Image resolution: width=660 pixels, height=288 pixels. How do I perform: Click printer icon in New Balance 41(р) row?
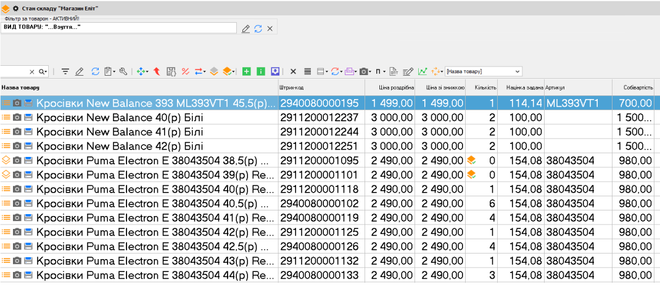pos(28,132)
